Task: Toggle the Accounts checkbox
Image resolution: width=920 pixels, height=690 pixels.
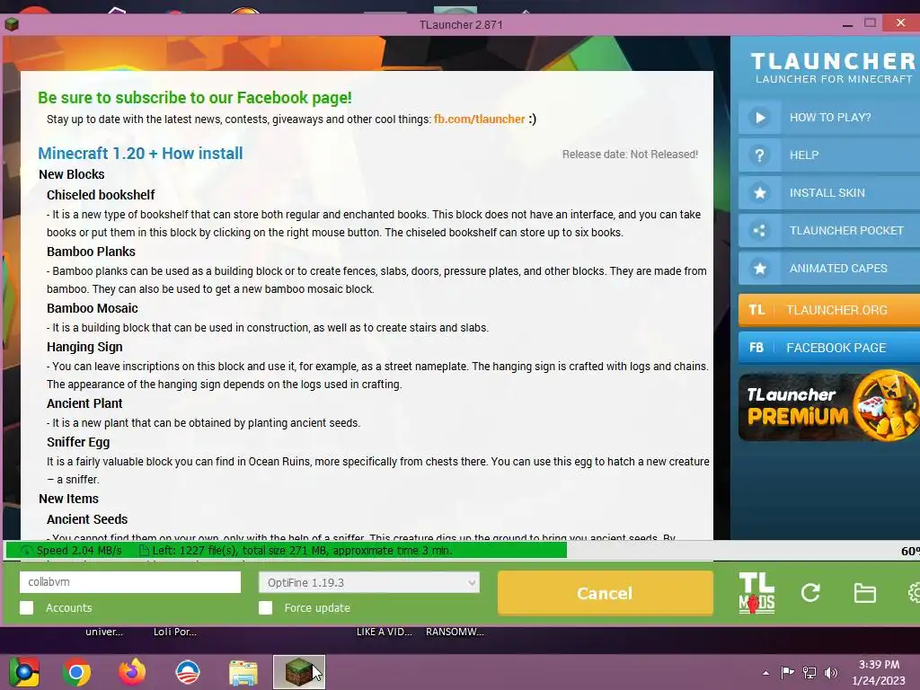Action: (26, 608)
